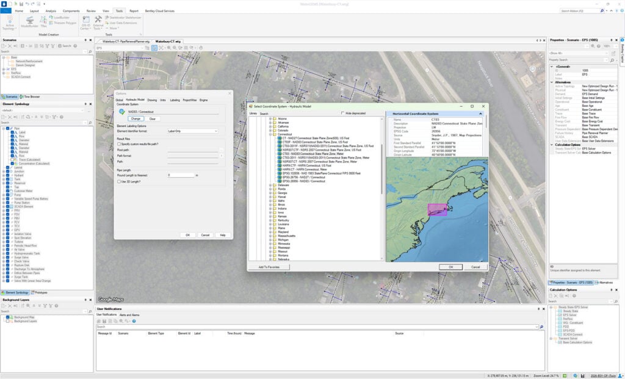Toggle the Background Map layer checkbox
Viewport: 625px width, 379px height.
pyautogui.click(x=7, y=317)
